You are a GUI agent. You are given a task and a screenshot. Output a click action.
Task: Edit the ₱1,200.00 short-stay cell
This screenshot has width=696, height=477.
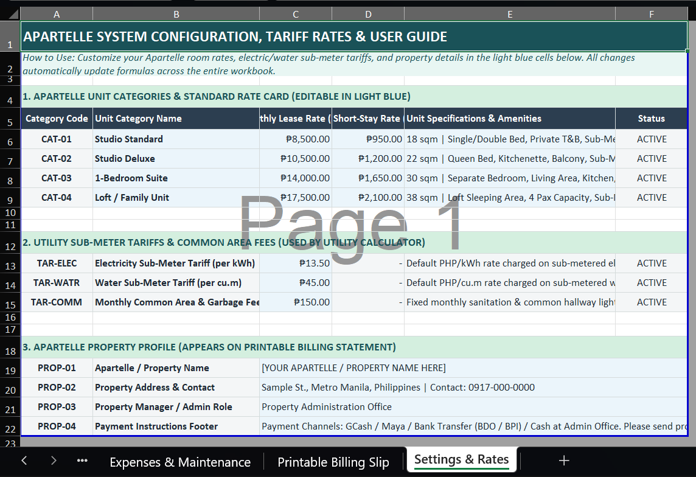[x=368, y=158]
